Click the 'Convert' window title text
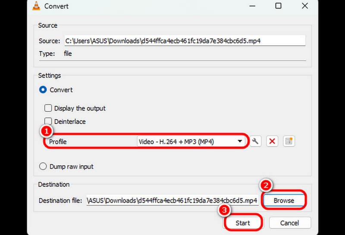345x235 pixels. pos(56,6)
